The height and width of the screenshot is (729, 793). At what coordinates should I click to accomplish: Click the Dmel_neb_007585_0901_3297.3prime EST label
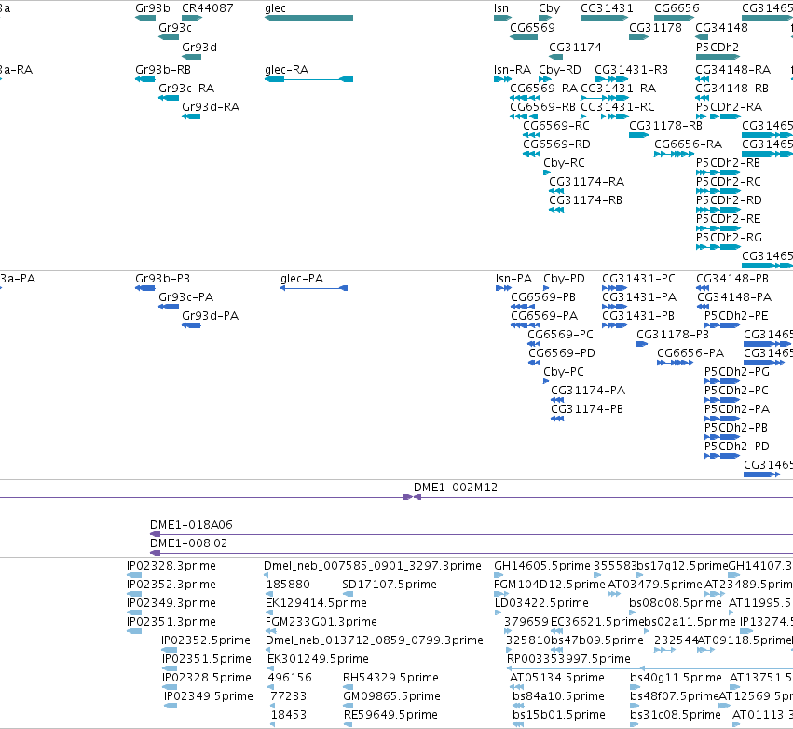(x=373, y=566)
